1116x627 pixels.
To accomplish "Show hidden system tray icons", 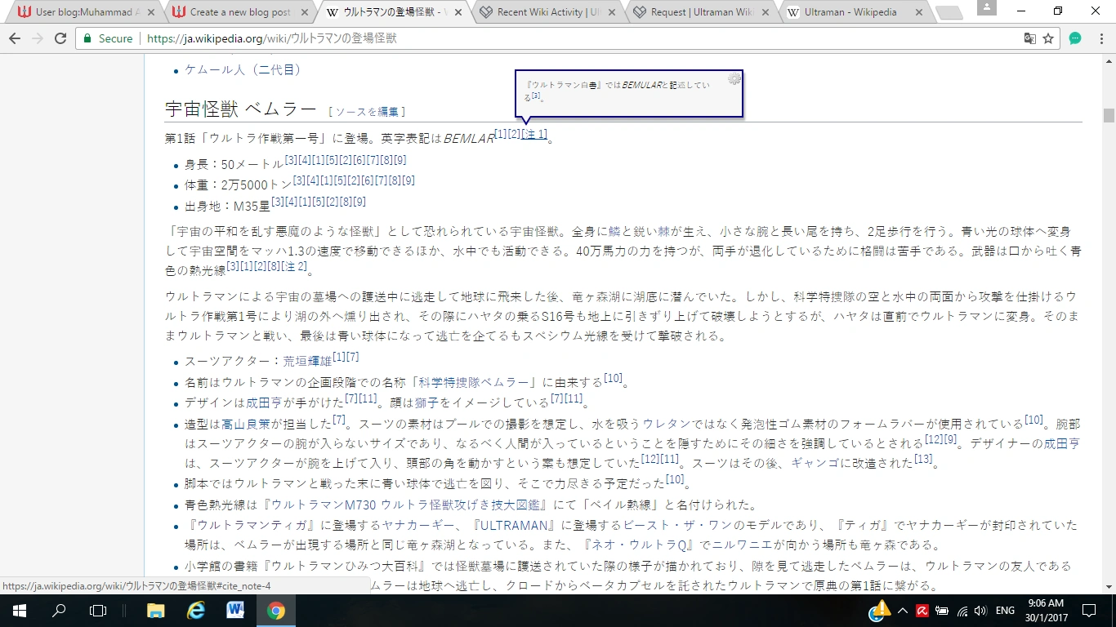I will click(903, 611).
